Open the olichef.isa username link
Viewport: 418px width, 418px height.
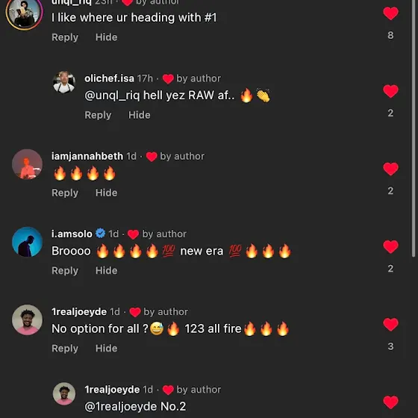coord(109,78)
